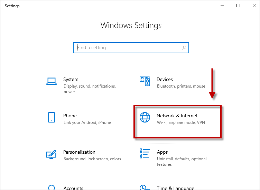This screenshot has width=260, height=190.
Task: Open the Network & Internet globe icon
Action: [x=145, y=117]
